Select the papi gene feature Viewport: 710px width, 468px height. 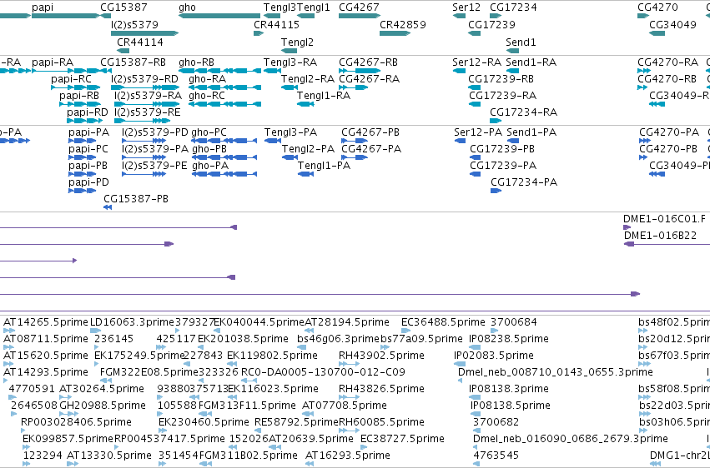coord(65,16)
